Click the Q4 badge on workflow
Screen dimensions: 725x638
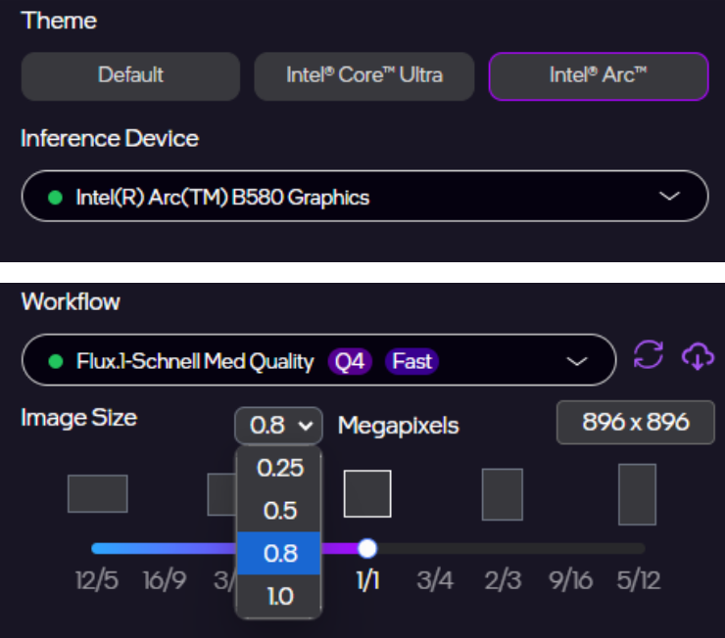[350, 362]
